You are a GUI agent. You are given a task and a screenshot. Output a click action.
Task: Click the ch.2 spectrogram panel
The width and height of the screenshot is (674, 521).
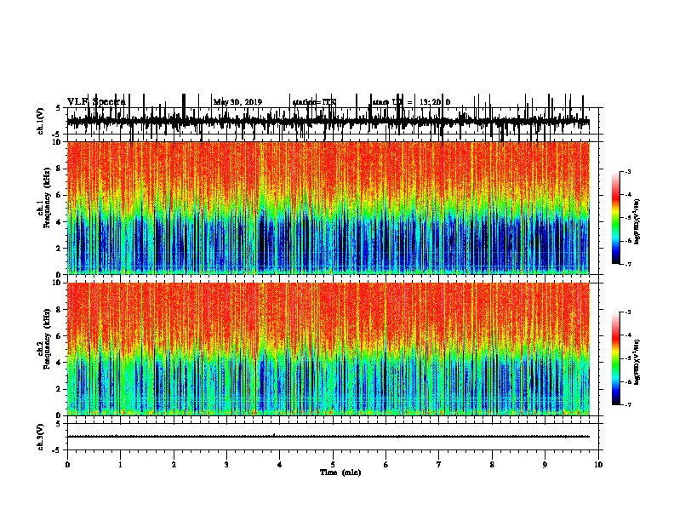[328, 349]
